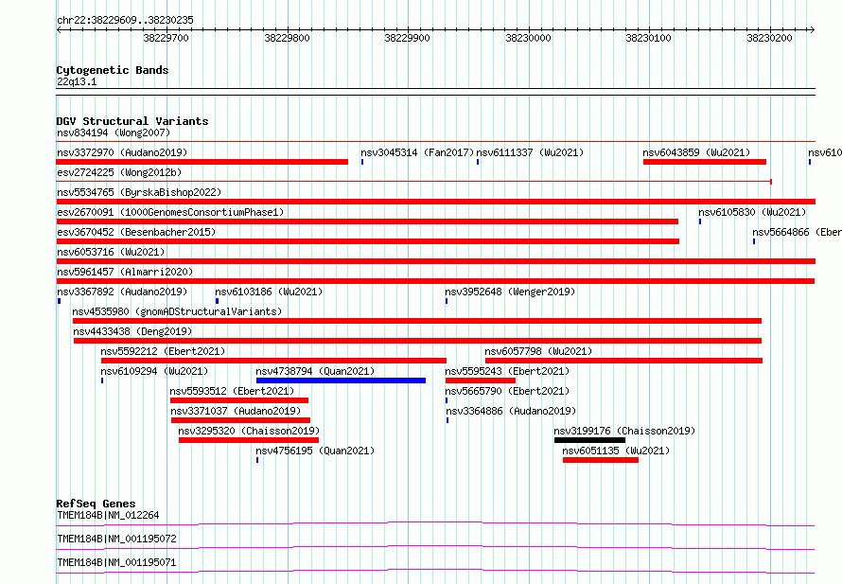Click nsv6053716 (Wu2021) variant label
Image resolution: width=842 pixels, height=584 pixels.
pyautogui.click(x=111, y=252)
